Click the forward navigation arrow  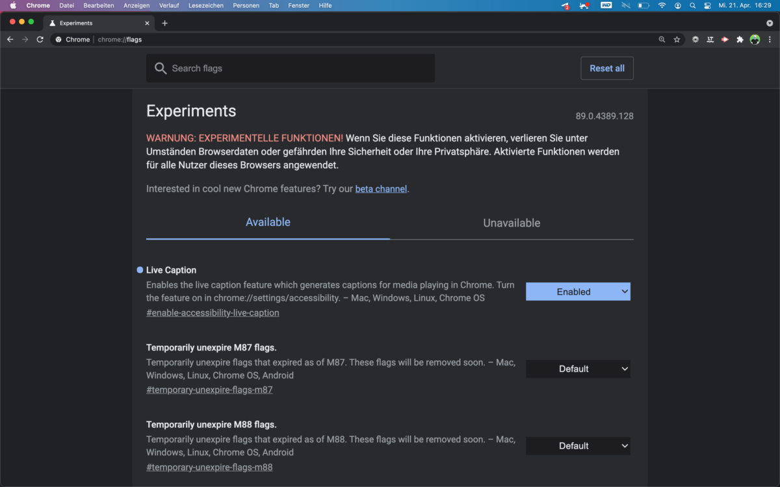[25, 40]
